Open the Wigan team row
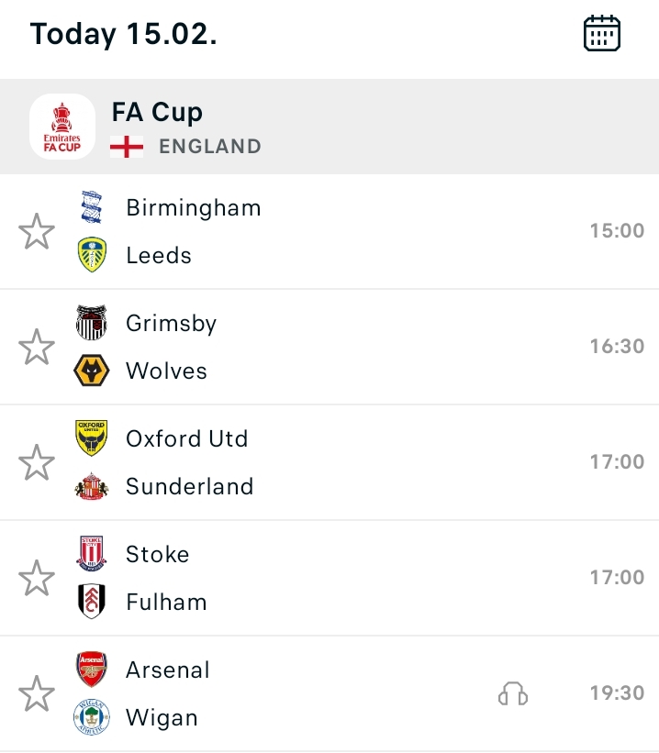Viewport: 659px width, 753px height. pos(162,718)
